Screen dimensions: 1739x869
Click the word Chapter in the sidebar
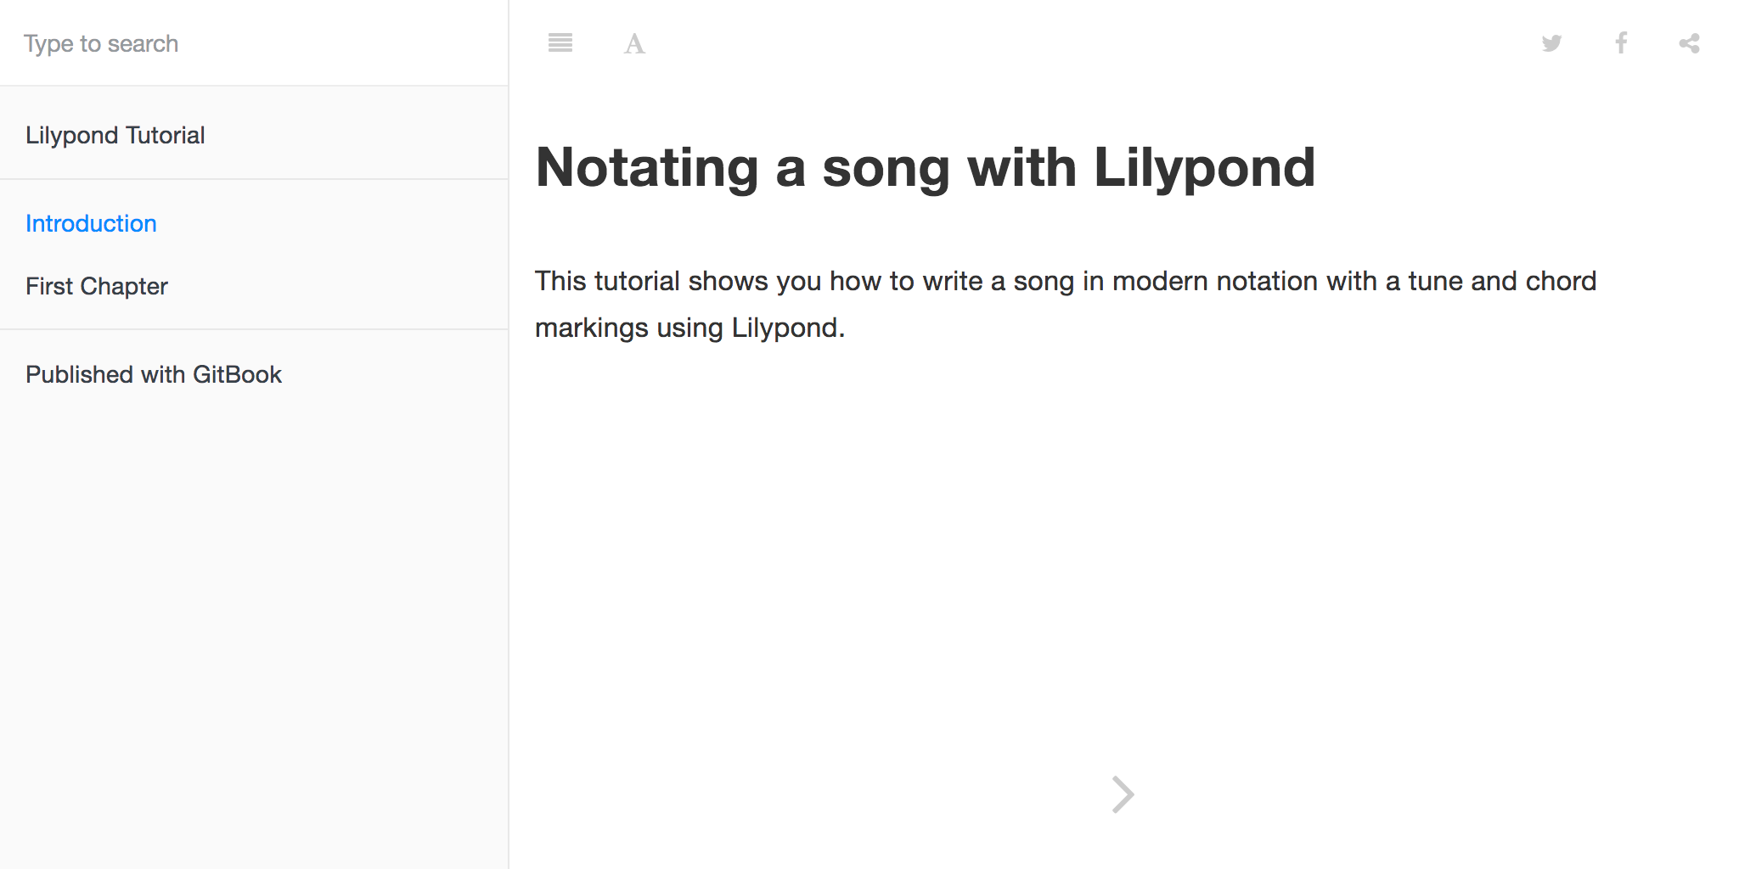coord(124,286)
